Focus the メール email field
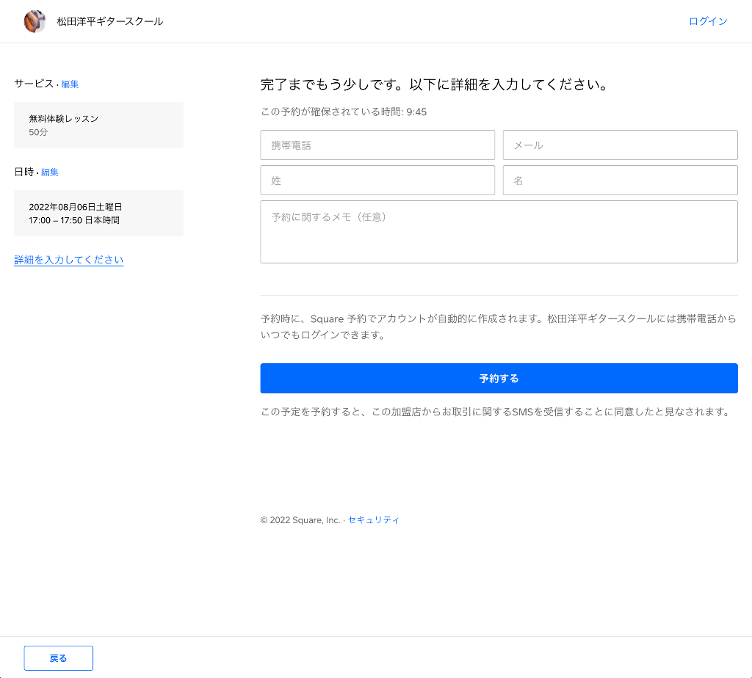 click(x=620, y=145)
